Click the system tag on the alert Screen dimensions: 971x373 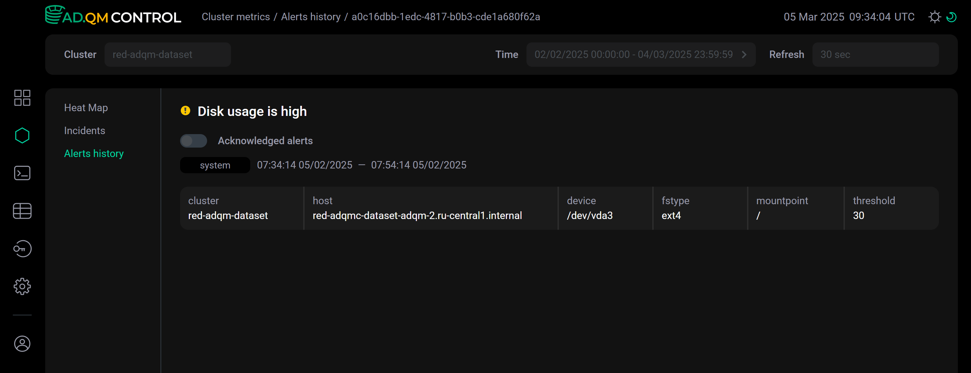click(215, 165)
